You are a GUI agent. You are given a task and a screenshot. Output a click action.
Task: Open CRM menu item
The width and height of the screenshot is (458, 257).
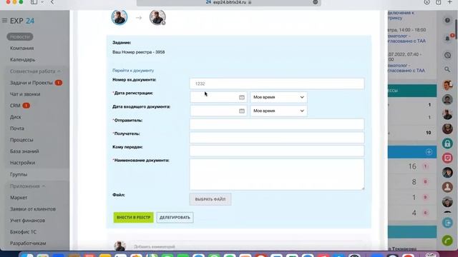click(x=15, y=106)
